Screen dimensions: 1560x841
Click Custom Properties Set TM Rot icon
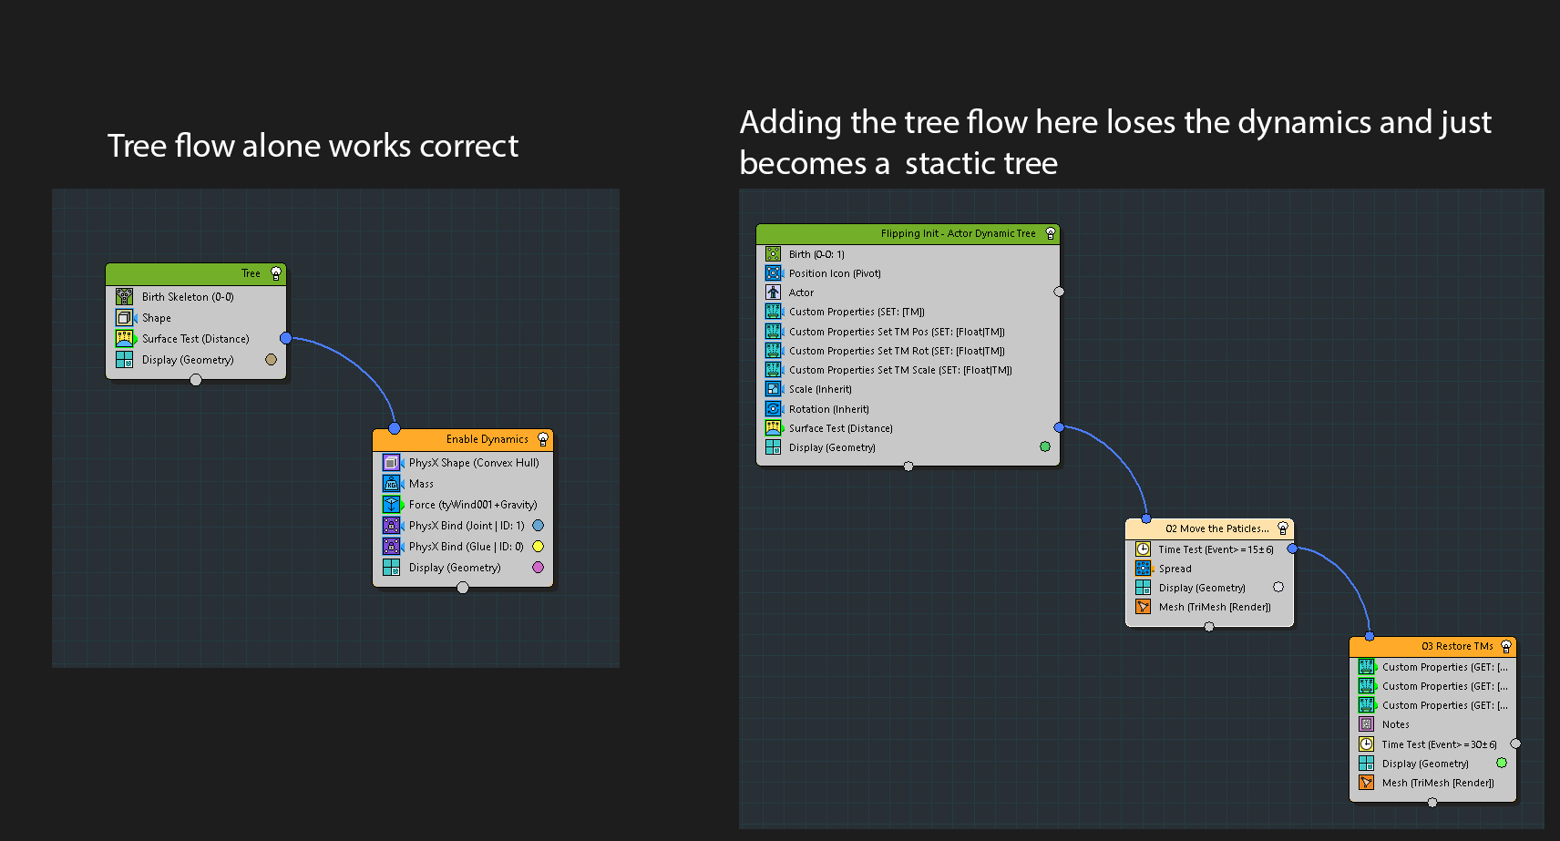point(773,350)
